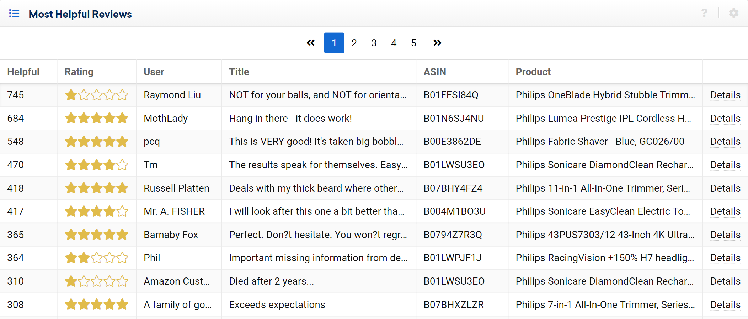Screen dimensions: 748x319
Task: Click the four-star rating in Tm's row
Action: [96, 165]
